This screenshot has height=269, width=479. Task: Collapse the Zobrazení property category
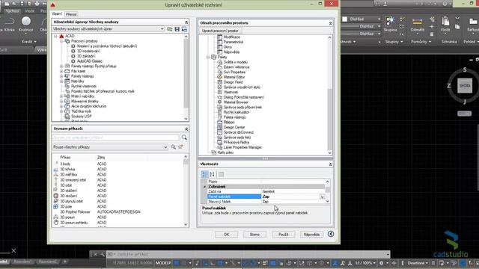pos(204,187)
